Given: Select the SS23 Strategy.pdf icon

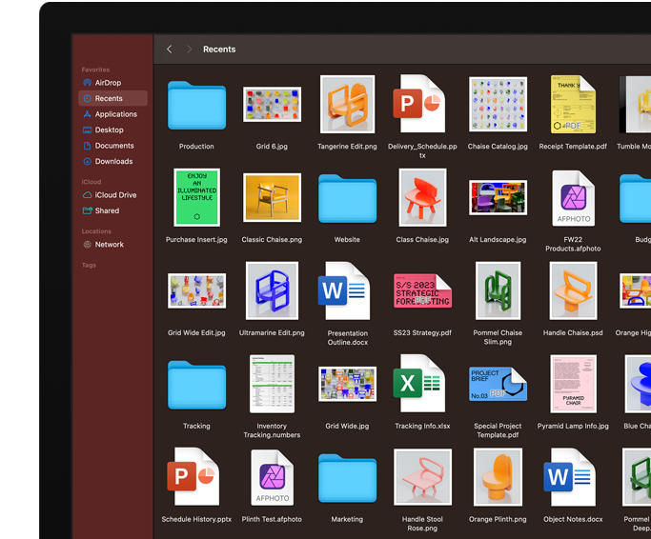Looking at the screenshot, I should [x=422, y=290].
